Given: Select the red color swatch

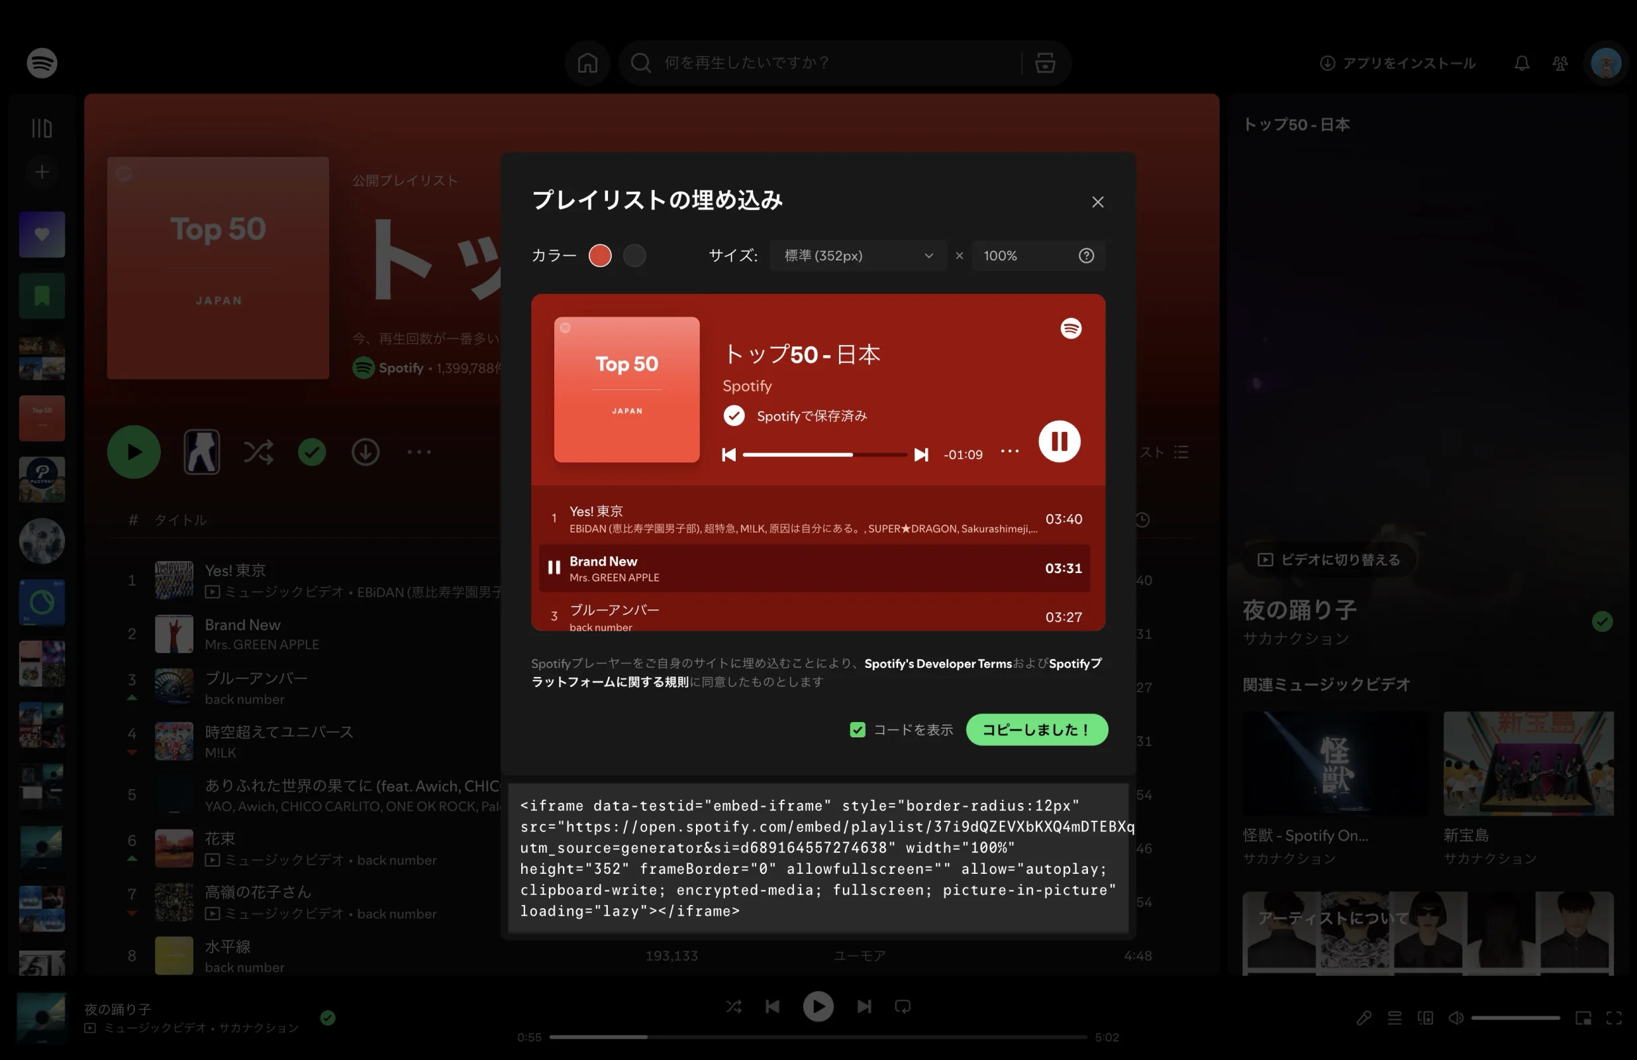Looking at the screenshot, I should pos(600,255).
